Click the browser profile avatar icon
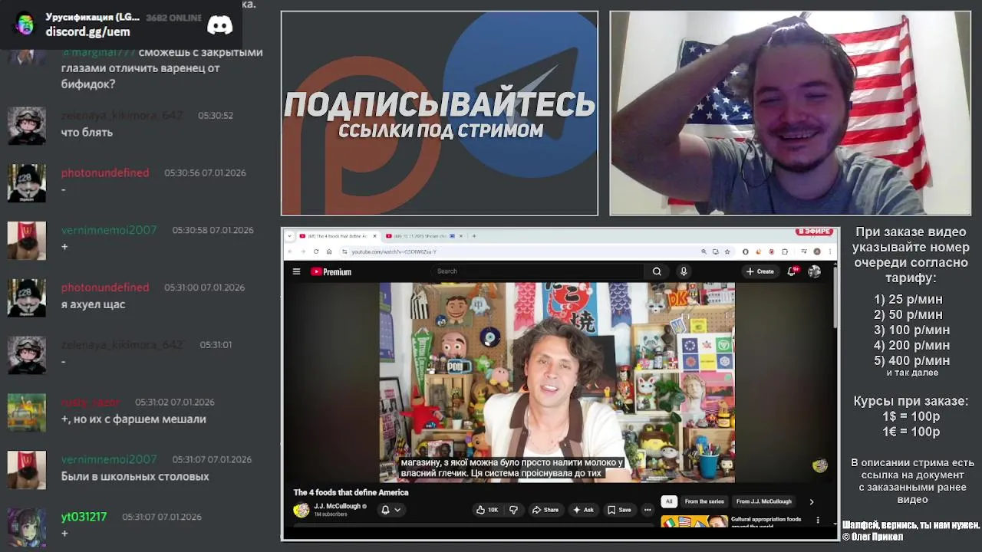 [x=817, y=251]
